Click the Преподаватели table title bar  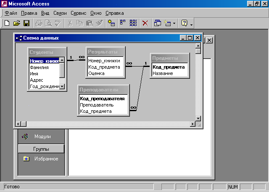[x=103, y=90]
